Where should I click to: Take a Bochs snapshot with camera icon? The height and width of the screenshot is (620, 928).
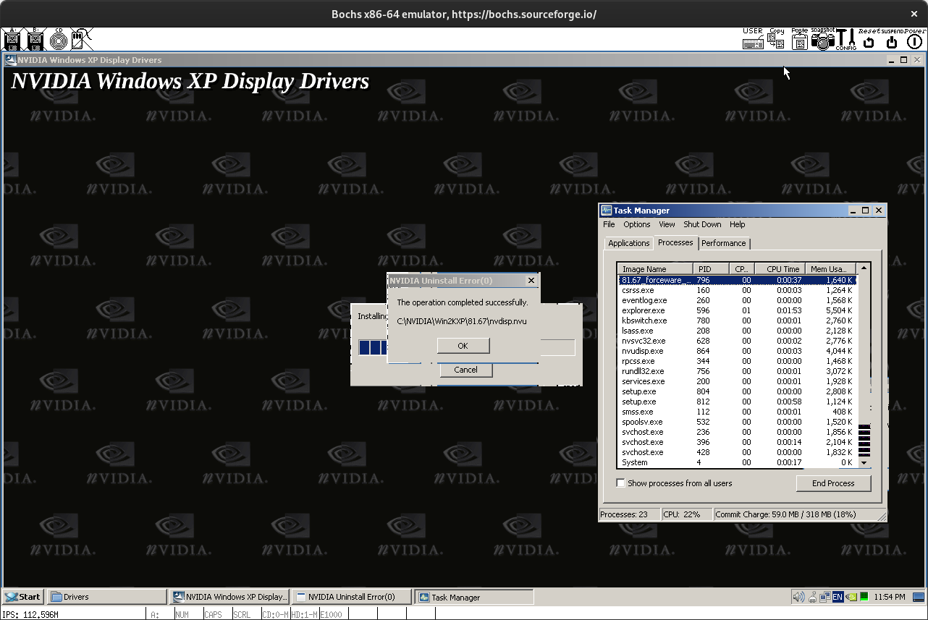tap(822, 39)
